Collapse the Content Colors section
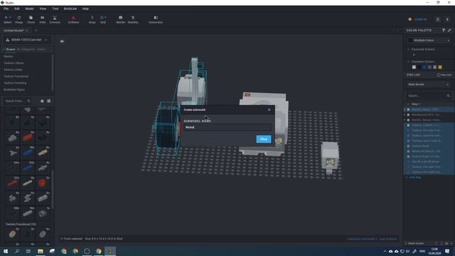The height and width of the screenshot is (256, 455). click(x=409, y=62)
